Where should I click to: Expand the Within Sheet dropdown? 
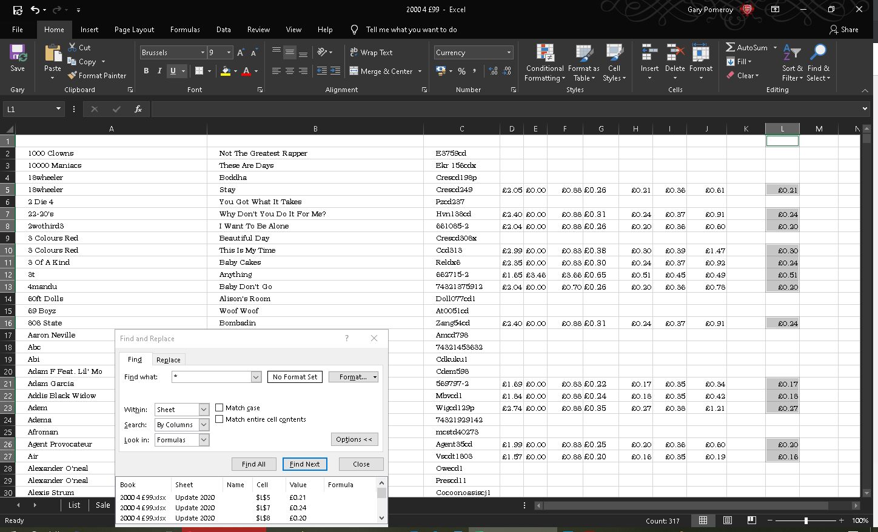click(204, 410)
